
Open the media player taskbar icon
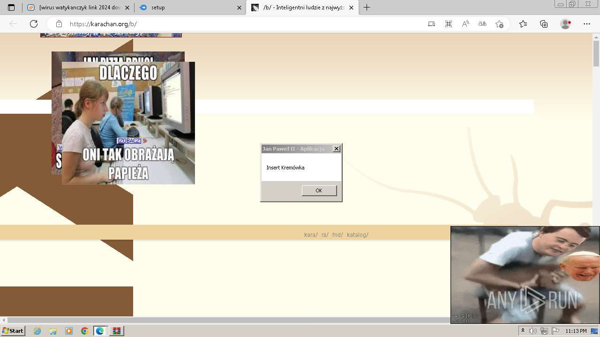coord(69,331)
